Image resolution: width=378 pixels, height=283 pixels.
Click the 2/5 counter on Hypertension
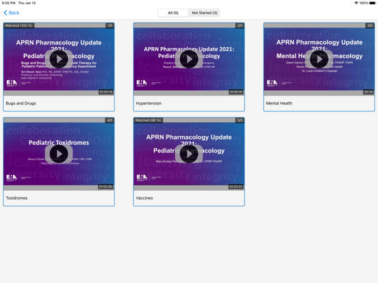240,25
